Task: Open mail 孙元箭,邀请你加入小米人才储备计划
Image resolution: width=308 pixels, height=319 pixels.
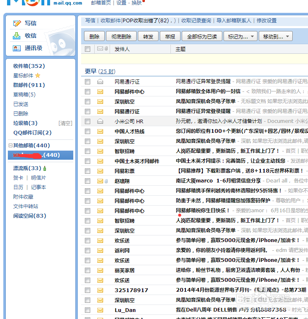Action: pos(219,121)
